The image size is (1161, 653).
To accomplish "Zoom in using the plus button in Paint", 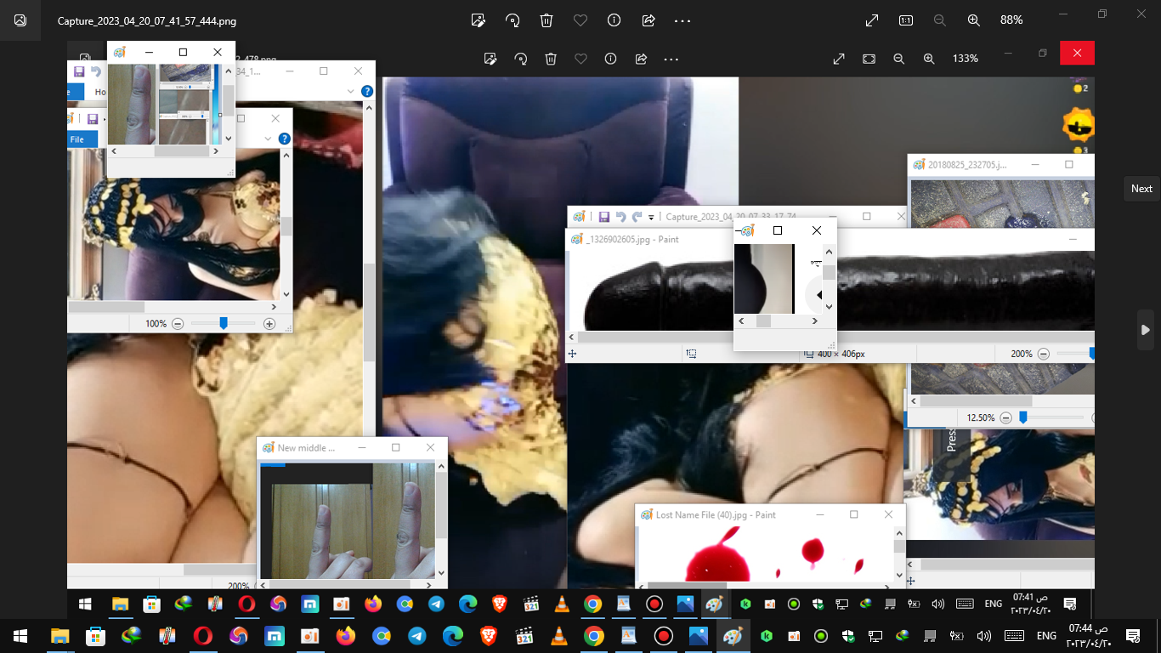I will pyautogui.click(x=269, y=324).
